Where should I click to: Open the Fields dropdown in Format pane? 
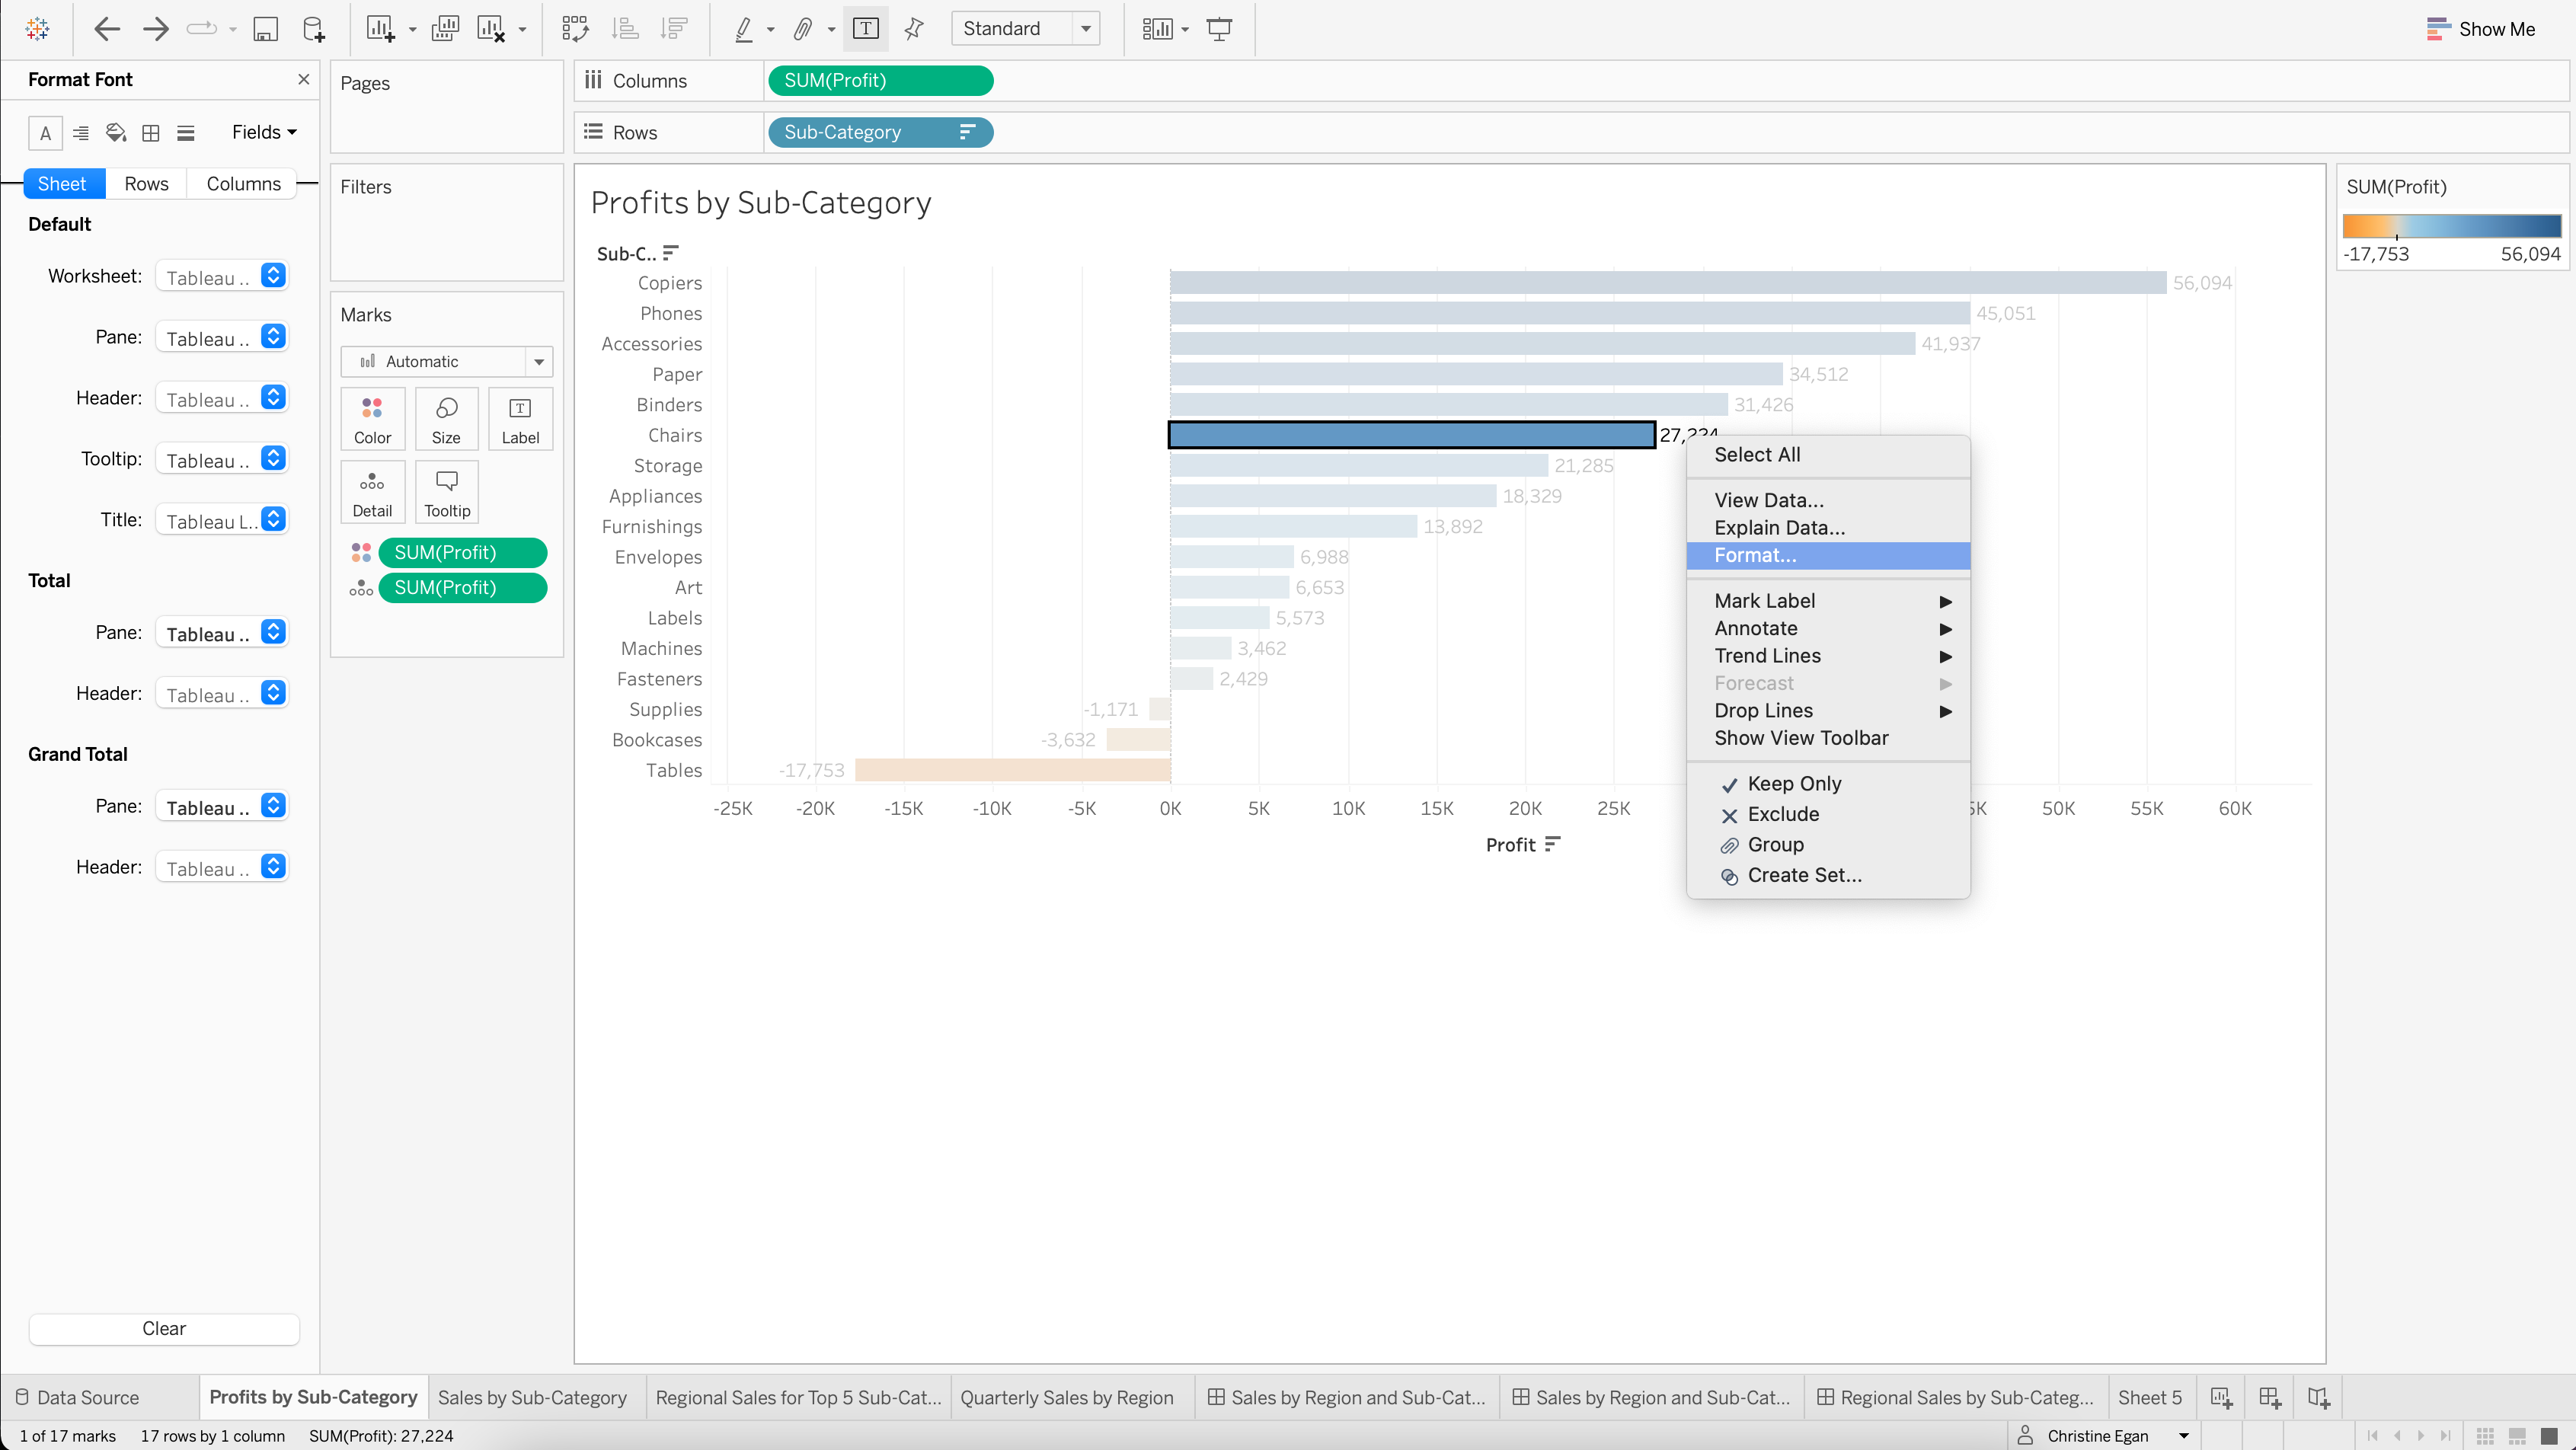coord(264,132)
